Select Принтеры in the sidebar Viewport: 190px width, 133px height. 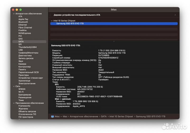pyautogui.click(x=24, y=75)
